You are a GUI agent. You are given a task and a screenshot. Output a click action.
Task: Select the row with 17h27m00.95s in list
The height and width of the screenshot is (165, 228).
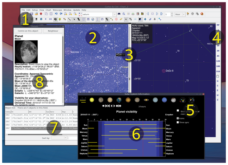point(41,125)
